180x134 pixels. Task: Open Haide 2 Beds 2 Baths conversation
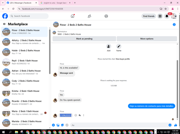point(24,52)
